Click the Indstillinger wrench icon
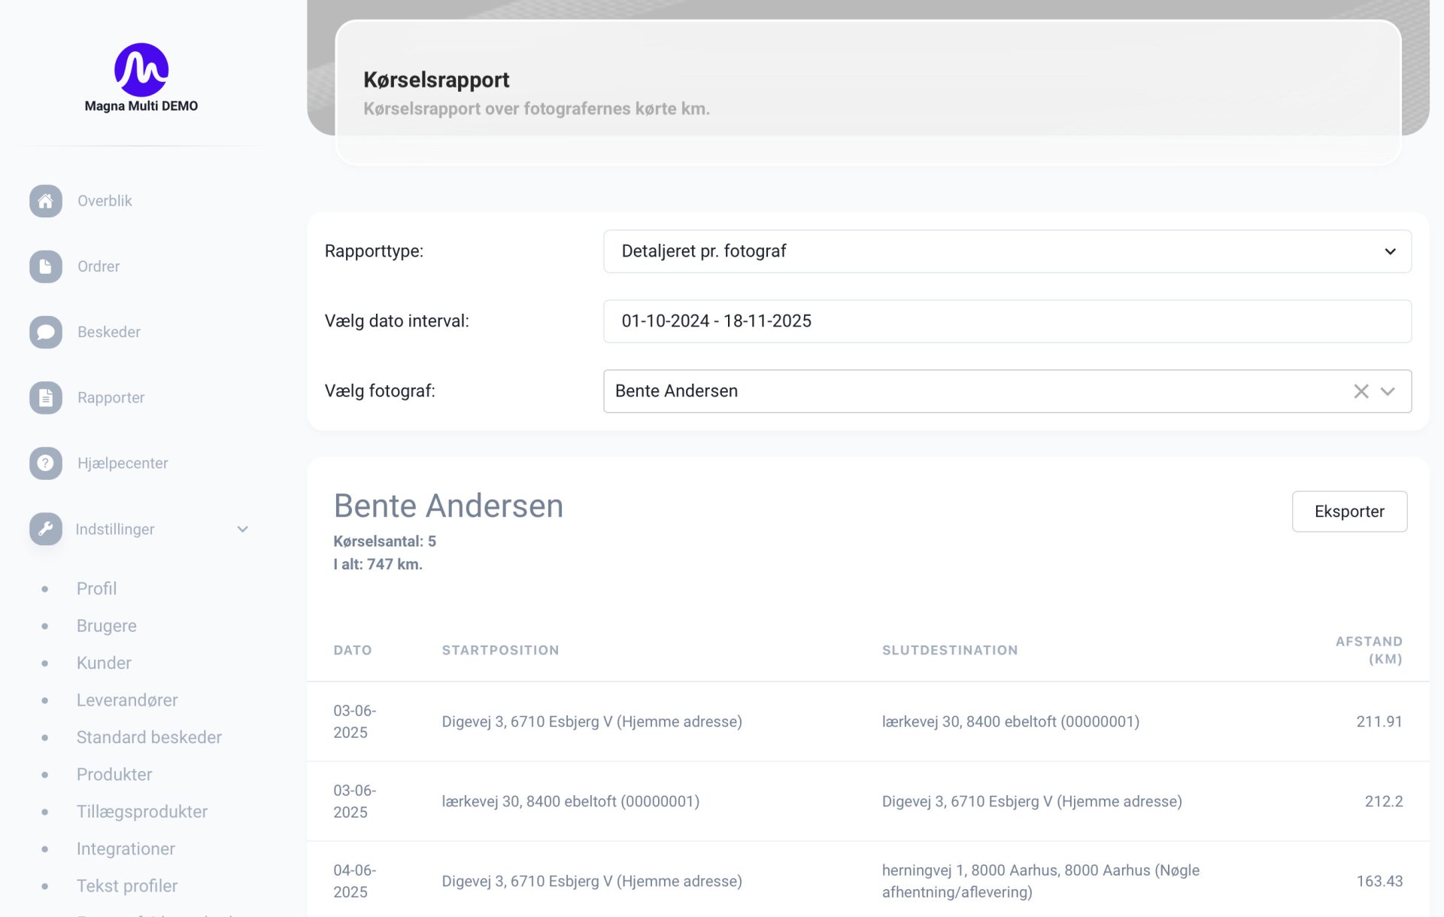 [46, 529]
